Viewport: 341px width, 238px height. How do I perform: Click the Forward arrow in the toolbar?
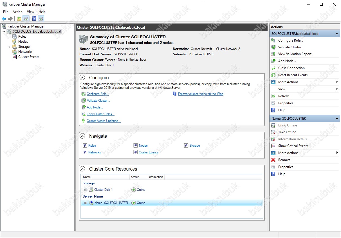point(10,19)
